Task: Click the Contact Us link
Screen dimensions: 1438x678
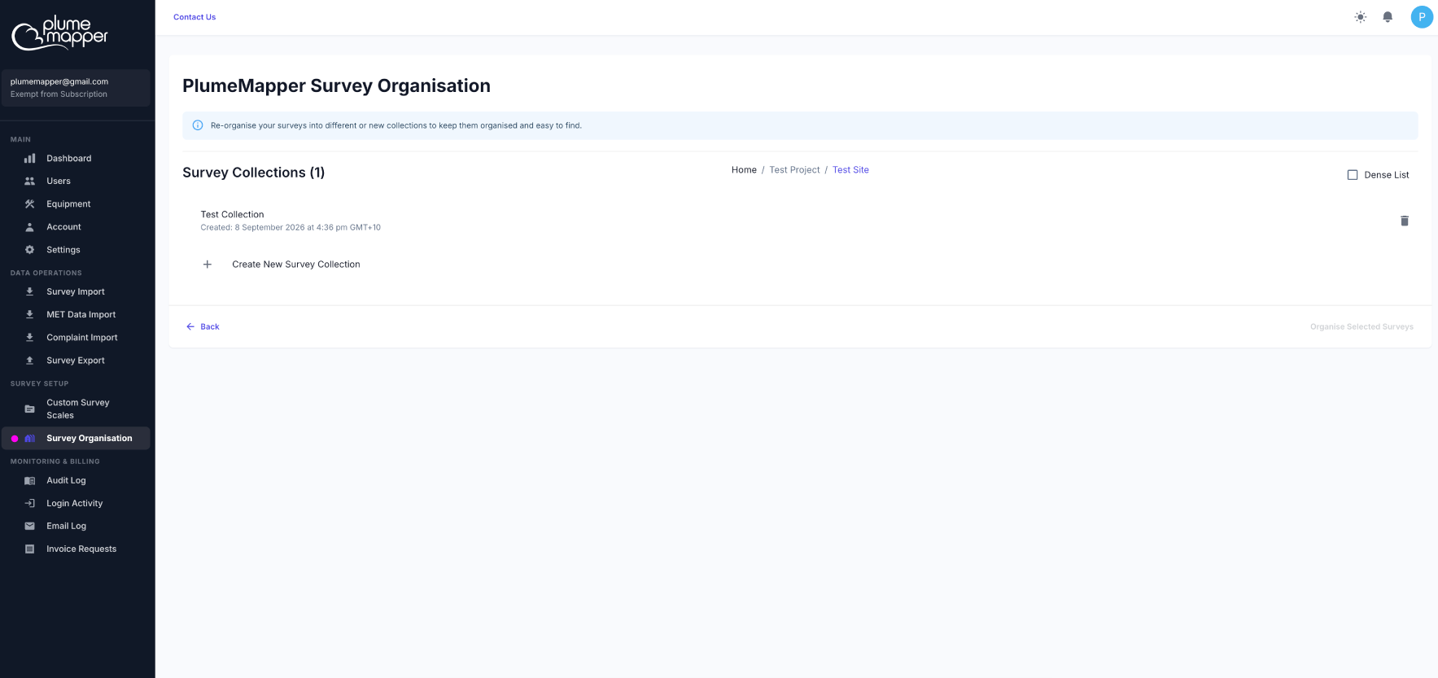Action: [195, 17]
